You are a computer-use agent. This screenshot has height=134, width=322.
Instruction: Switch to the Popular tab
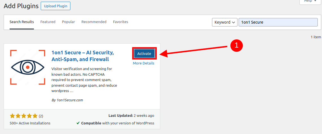click(68, 22)
